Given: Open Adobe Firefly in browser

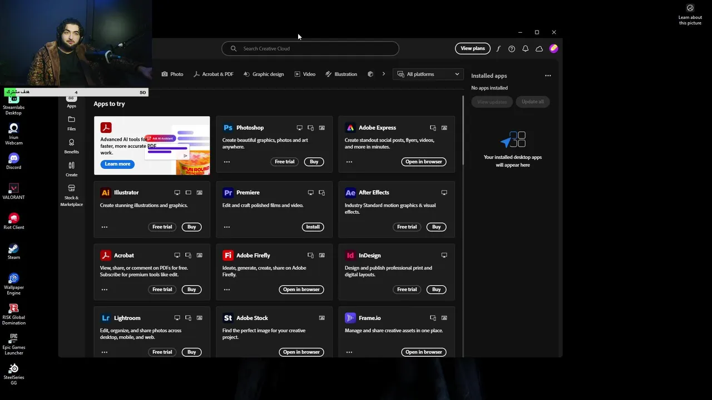Looking at the screenshot, I should pos(301,289).
